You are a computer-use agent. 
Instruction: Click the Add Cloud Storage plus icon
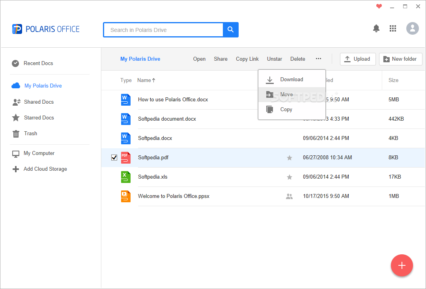tap(16, 169)
